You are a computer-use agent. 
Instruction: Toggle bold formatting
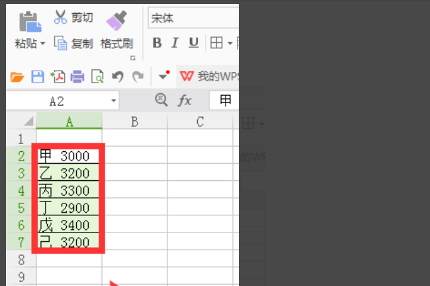click(x=157, y=43)
